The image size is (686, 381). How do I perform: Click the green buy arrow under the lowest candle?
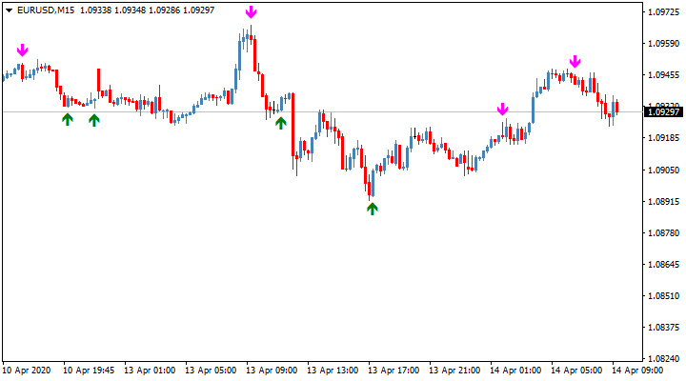(x=373, y=210)
